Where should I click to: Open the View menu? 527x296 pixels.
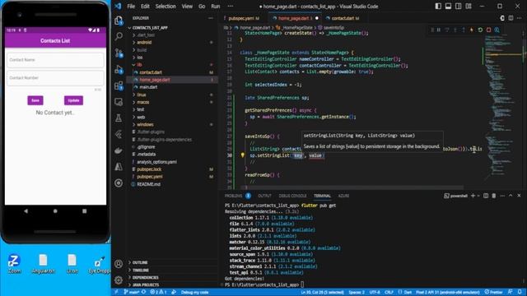(187, 6)
